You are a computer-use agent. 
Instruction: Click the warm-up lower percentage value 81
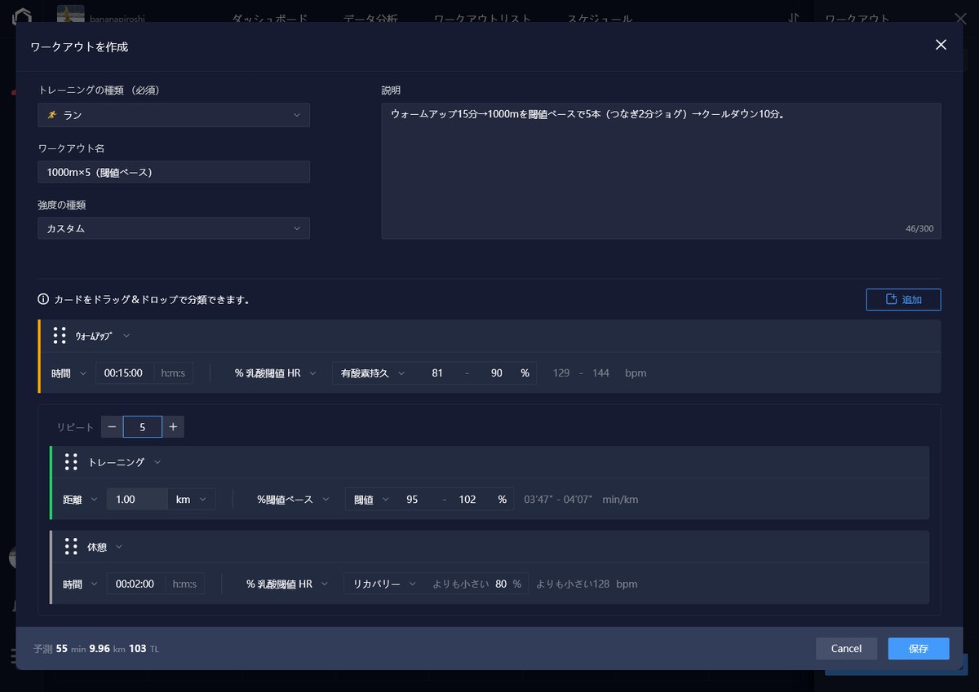(x=437, y=373)
